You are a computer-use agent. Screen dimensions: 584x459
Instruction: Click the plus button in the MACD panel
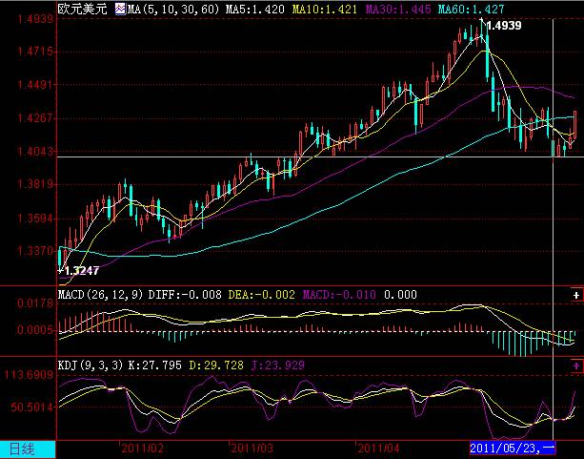click(576, 295)
